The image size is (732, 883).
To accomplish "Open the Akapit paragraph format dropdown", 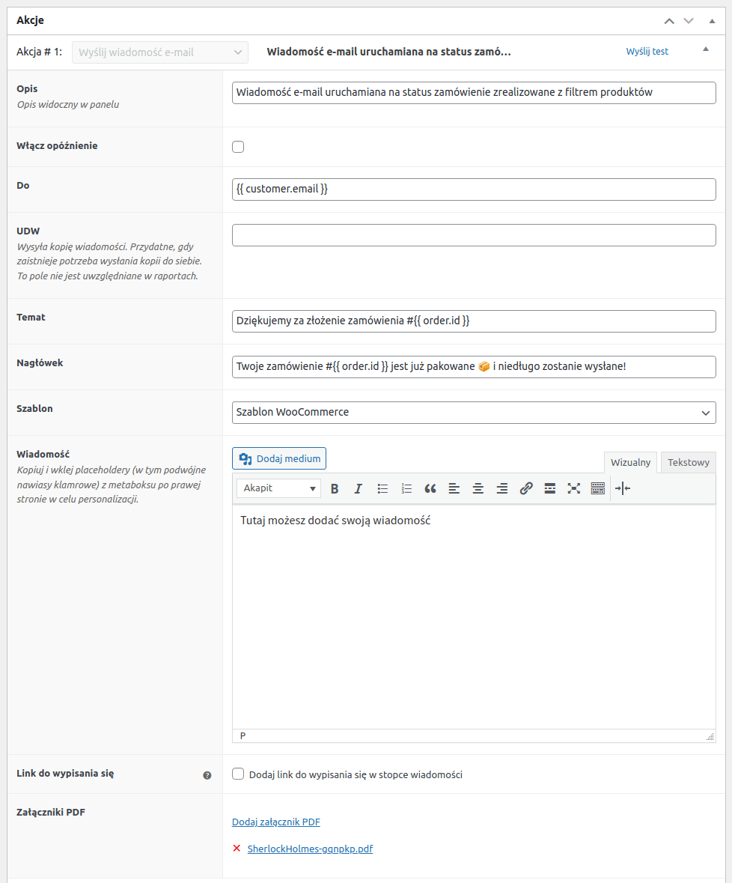I will (x=278, y=488).
